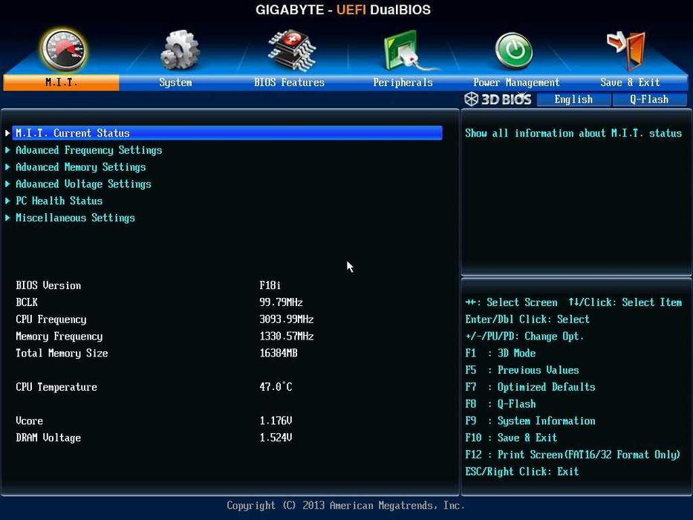
Task: Click the F10 Save & Exit help line
Action: [x=511, y=438]
